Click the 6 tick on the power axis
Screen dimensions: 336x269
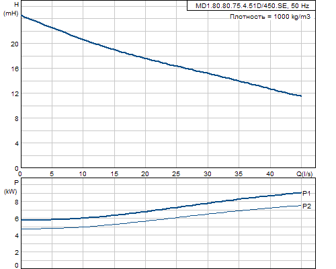tap(17, 219)
